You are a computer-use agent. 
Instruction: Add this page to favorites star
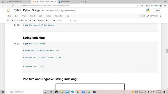136,5
